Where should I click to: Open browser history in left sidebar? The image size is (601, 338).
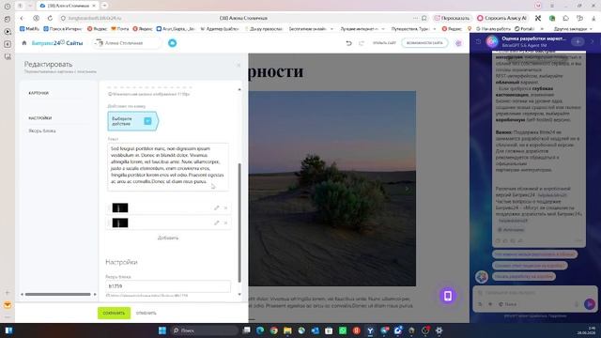pyautogui.click(x=8, y=7)
